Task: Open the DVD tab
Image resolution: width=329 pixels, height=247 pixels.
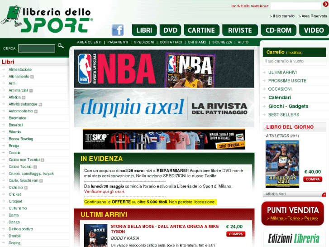Action: tap(170, 30)
